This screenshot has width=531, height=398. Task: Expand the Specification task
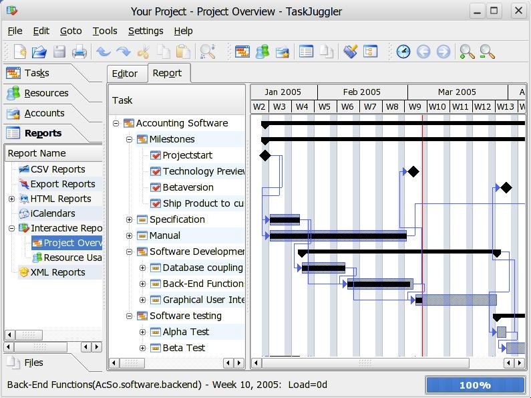pyautogui.click(x=129, y=219)
